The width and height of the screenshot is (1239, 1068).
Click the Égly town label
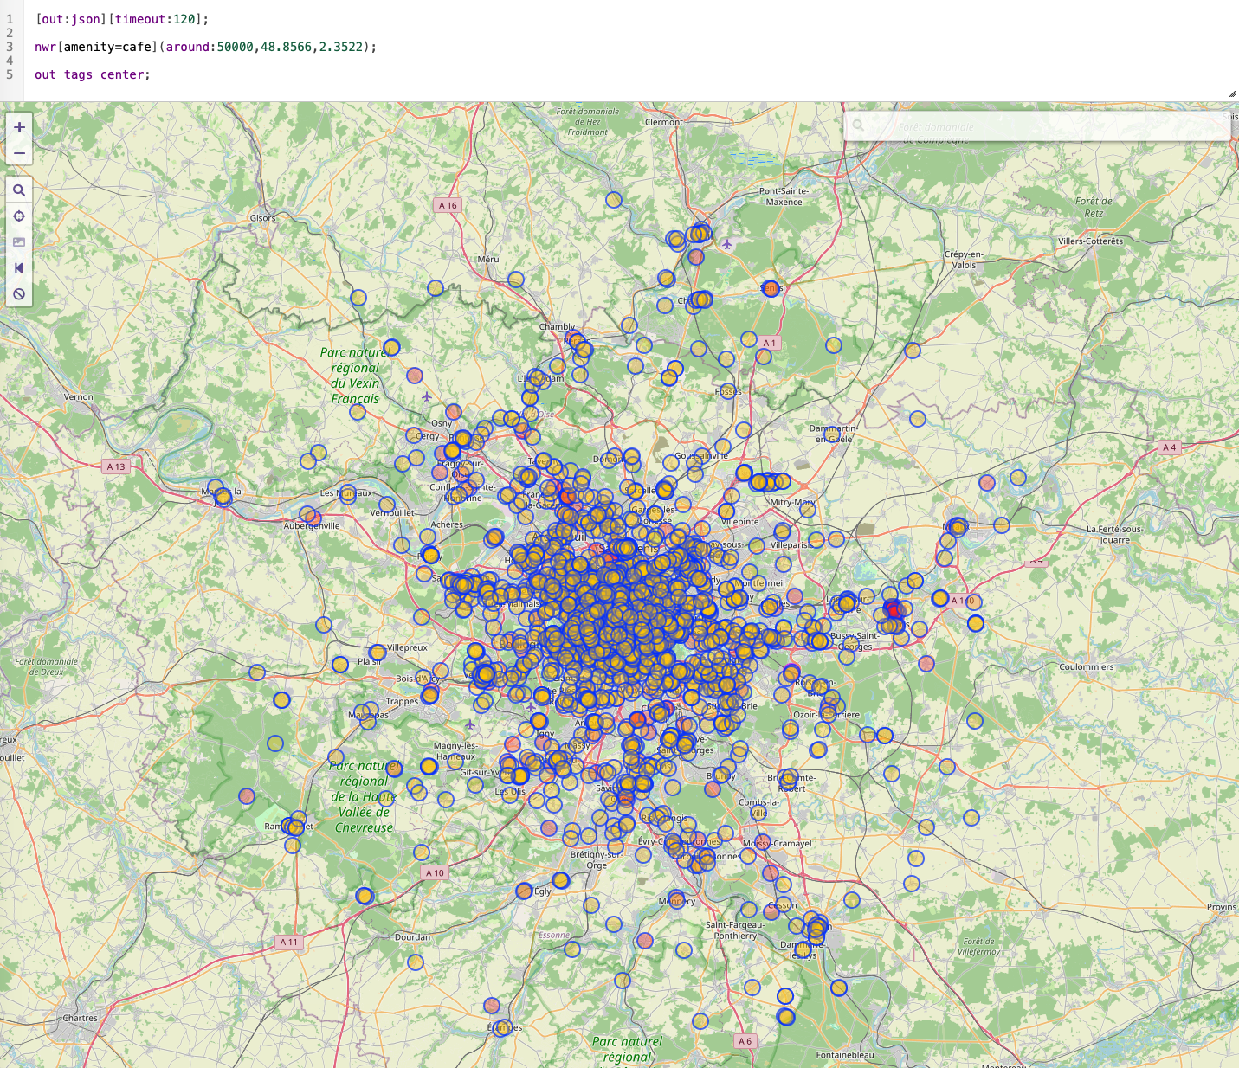tap(543, 891)
